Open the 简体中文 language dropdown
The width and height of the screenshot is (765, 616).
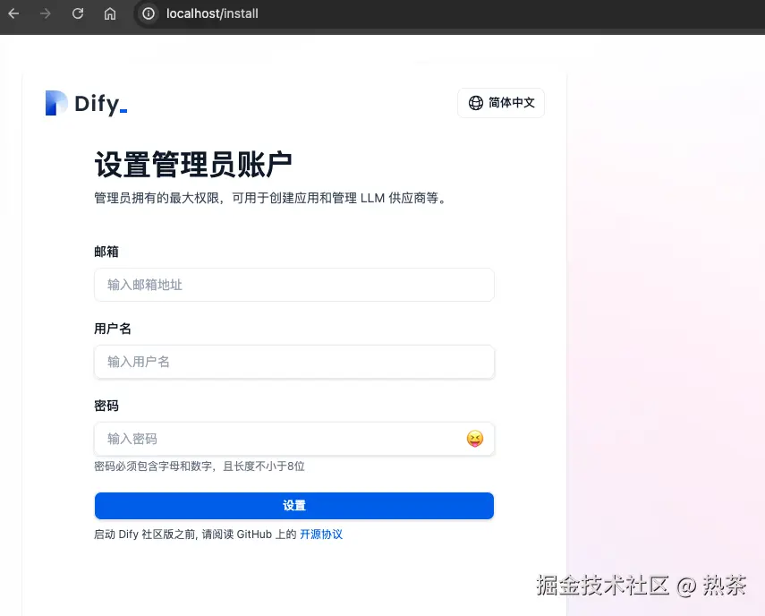tap(501, 102)
